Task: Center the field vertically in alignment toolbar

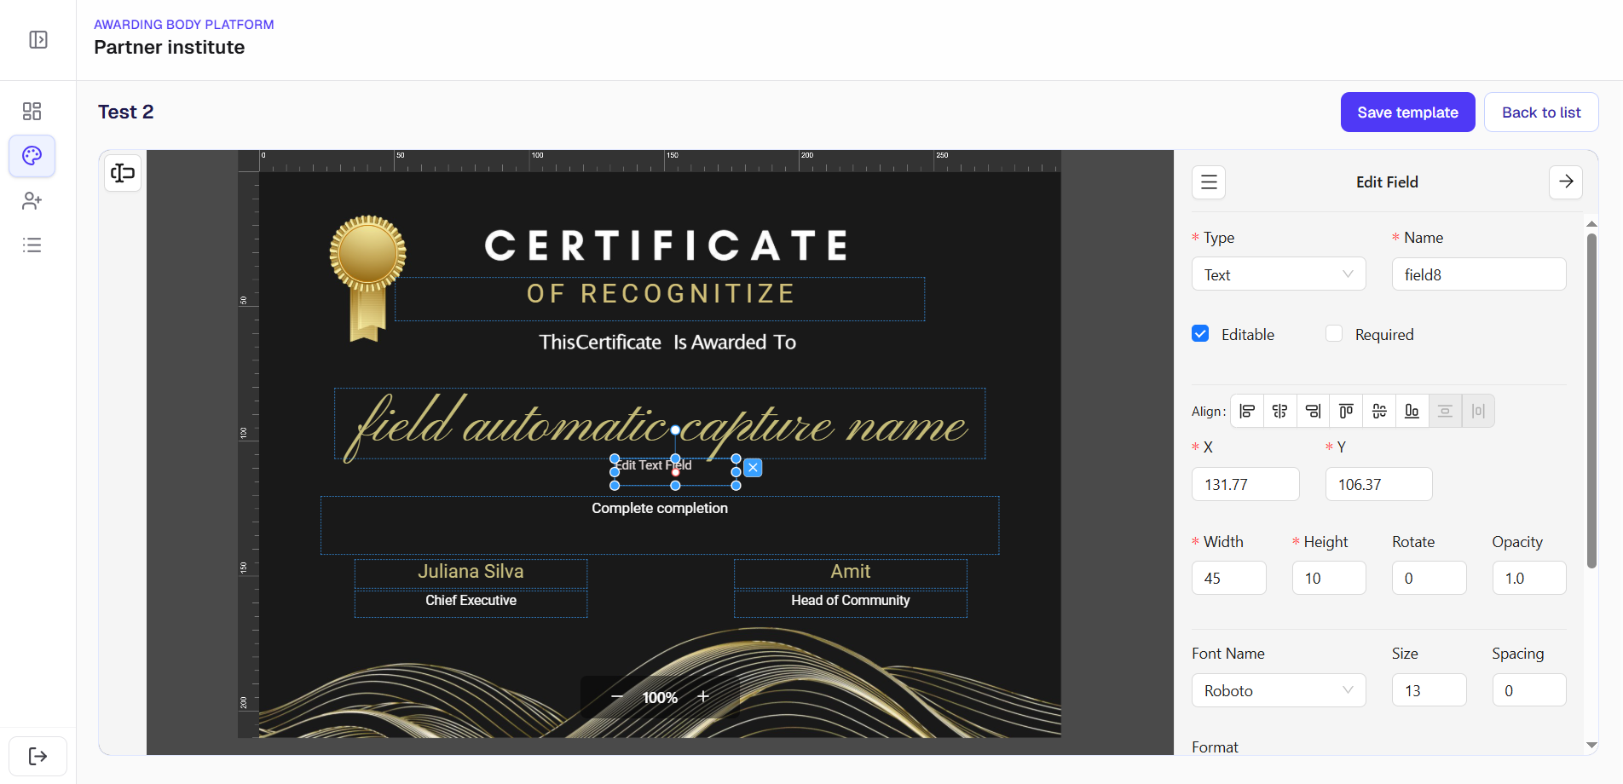Action: click(1379, 412)
